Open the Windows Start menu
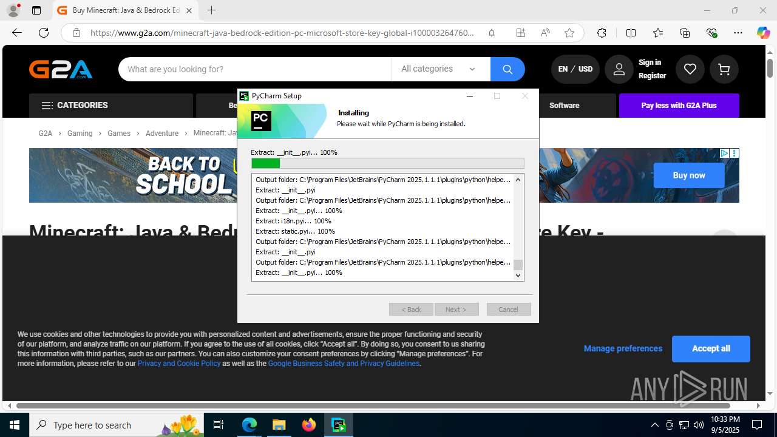Viewport: 777px width, 437px height. point(15,425)
